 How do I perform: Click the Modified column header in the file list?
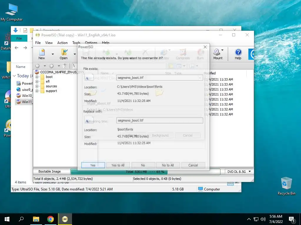pyautogui.click(x=210, y=73)
